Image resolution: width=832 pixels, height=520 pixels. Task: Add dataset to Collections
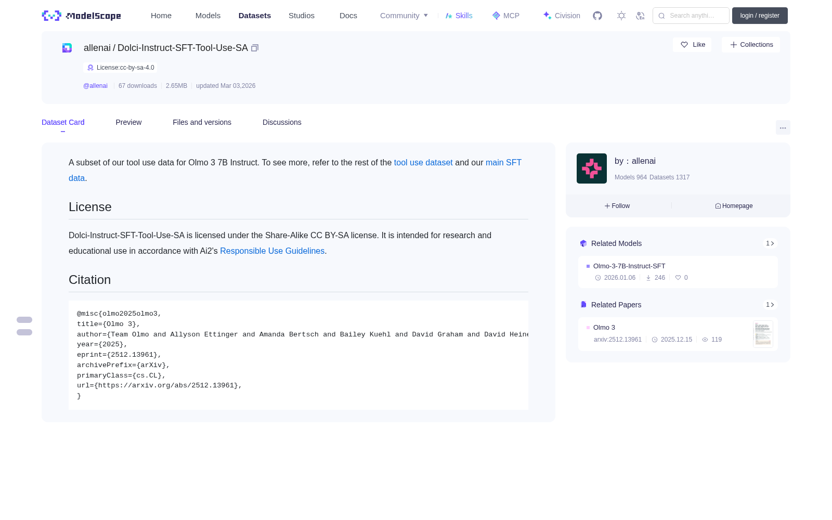tap(751, 45)
